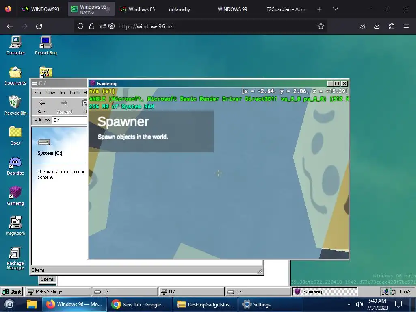
Task: Open File Explorer from Windows taskbar
Action: click(x=31, y=304)
